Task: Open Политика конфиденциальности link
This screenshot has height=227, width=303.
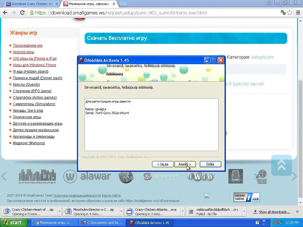Action: pyautogui.click(x=77, y=195)
